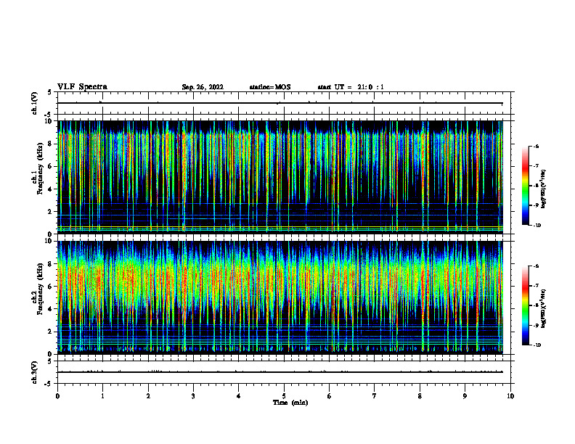Click the ch.2 color scale bar
This screenshot has width=575, height=444.
(x=526, y=305)
